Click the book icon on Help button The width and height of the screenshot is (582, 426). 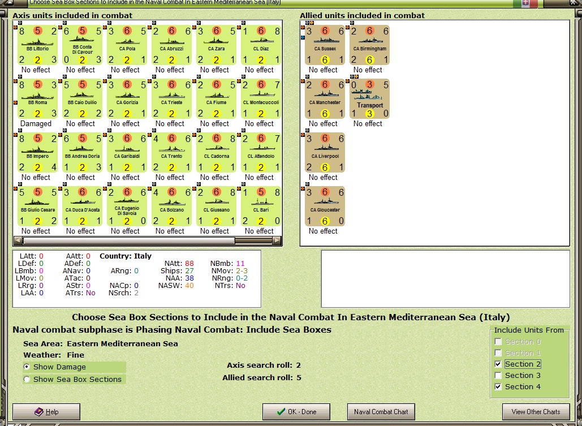(x=39, y=411)
